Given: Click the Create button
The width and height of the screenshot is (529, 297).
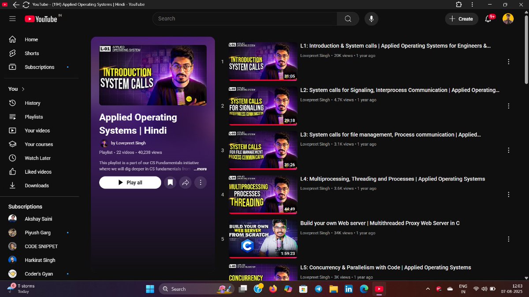Looking at the screenshot, I should coord(461,18).
